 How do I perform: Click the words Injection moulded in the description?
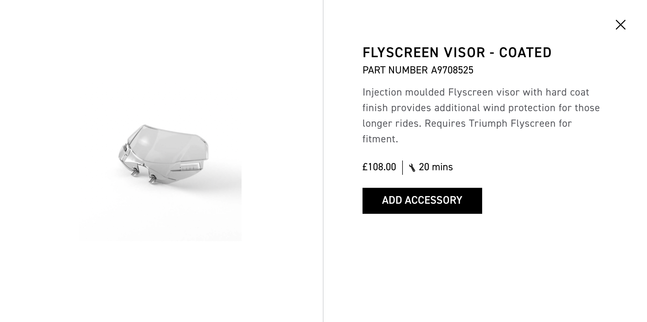coord(403,92)
